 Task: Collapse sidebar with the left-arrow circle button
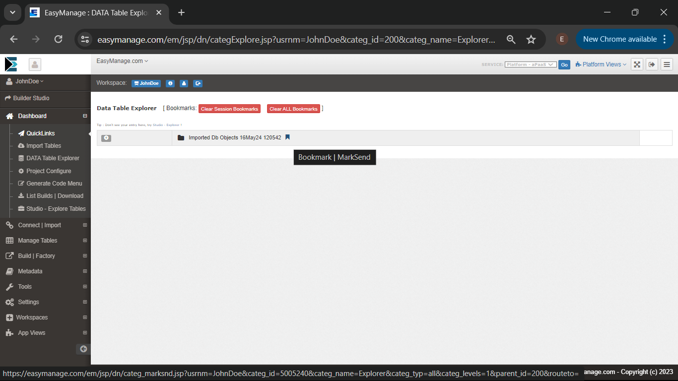pyautogui.click(x=83, y=349)
